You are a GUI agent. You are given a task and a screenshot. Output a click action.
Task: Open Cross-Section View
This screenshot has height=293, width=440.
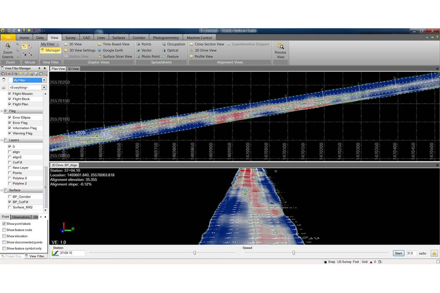coord(207,44)
